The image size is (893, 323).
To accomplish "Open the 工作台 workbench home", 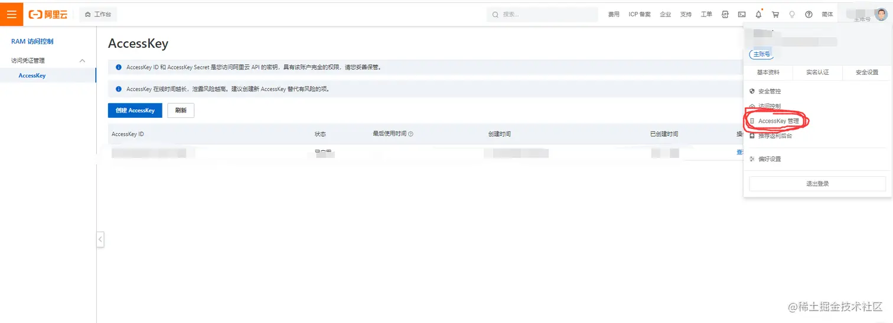I will [x=98, y=14].
